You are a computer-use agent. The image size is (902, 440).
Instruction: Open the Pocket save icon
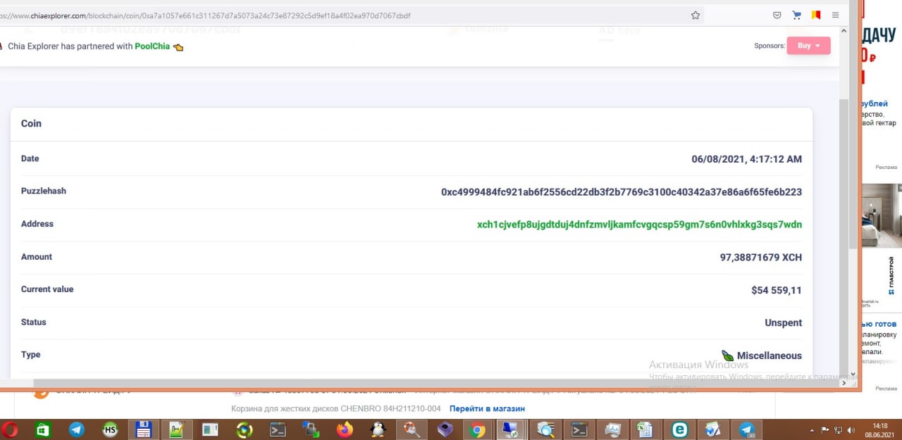777,15
